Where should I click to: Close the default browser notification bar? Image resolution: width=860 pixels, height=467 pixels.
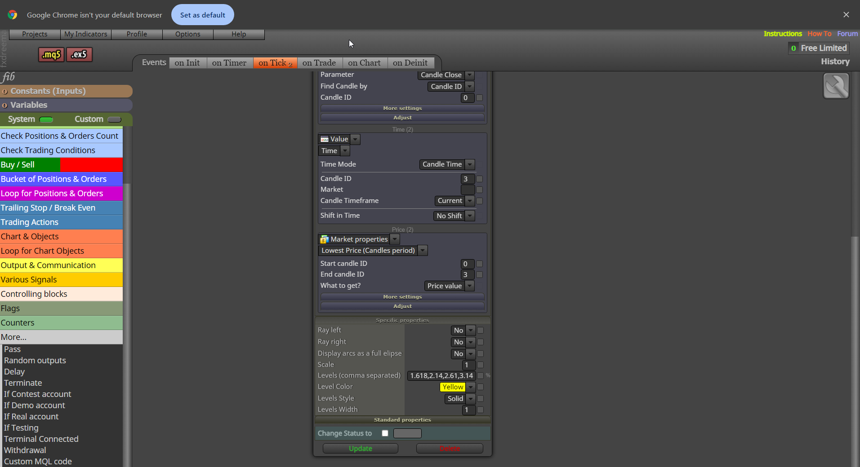point(846,15)
